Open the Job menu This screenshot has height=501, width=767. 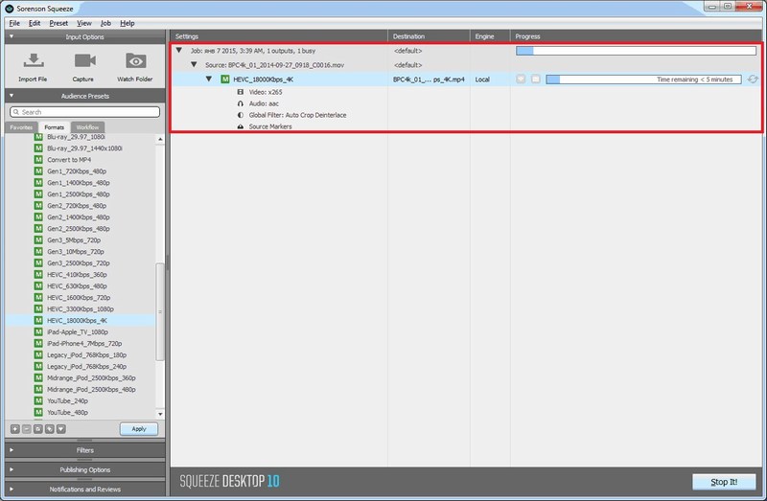point(105,23)
